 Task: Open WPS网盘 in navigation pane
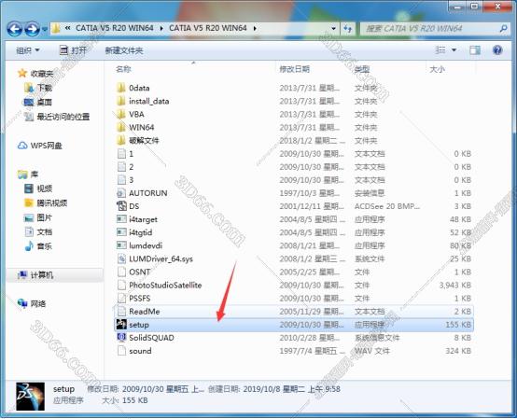tap(39, 146)
